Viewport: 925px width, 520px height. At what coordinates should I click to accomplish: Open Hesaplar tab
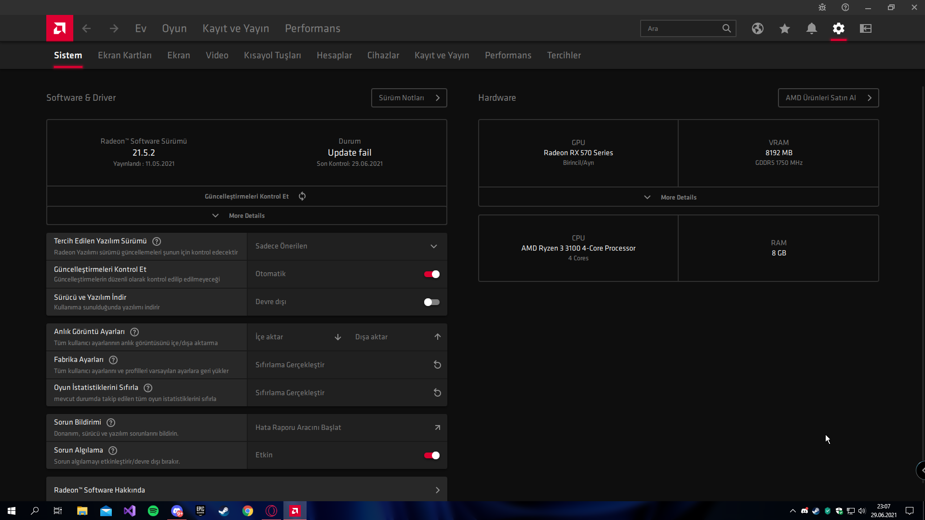point(334,55)
